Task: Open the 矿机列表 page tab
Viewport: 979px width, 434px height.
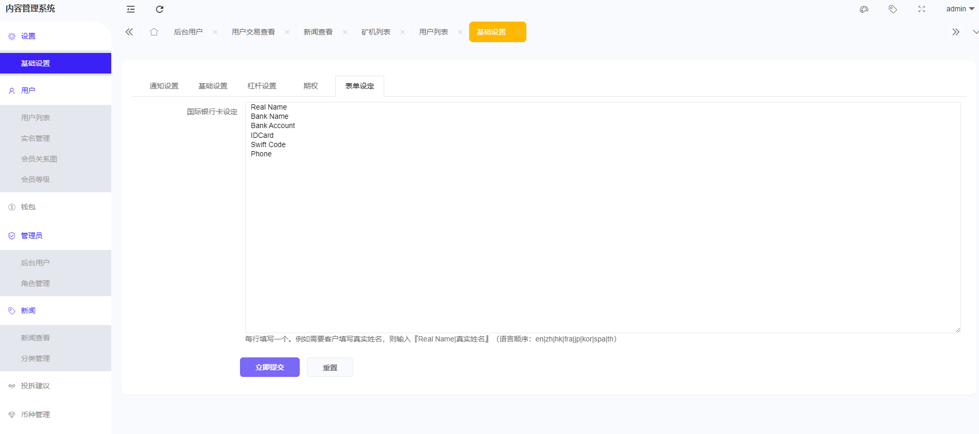Action: [x=375, y=32]
